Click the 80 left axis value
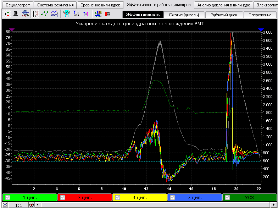The height and width of the screenshot is (208, 278). [8, 32]
